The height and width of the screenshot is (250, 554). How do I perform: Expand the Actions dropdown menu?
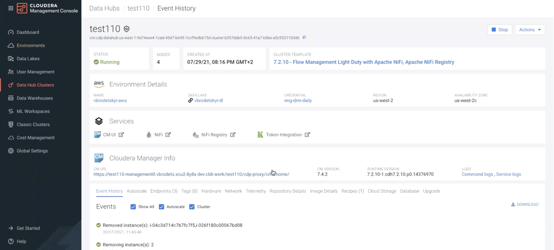coord(530,30)
